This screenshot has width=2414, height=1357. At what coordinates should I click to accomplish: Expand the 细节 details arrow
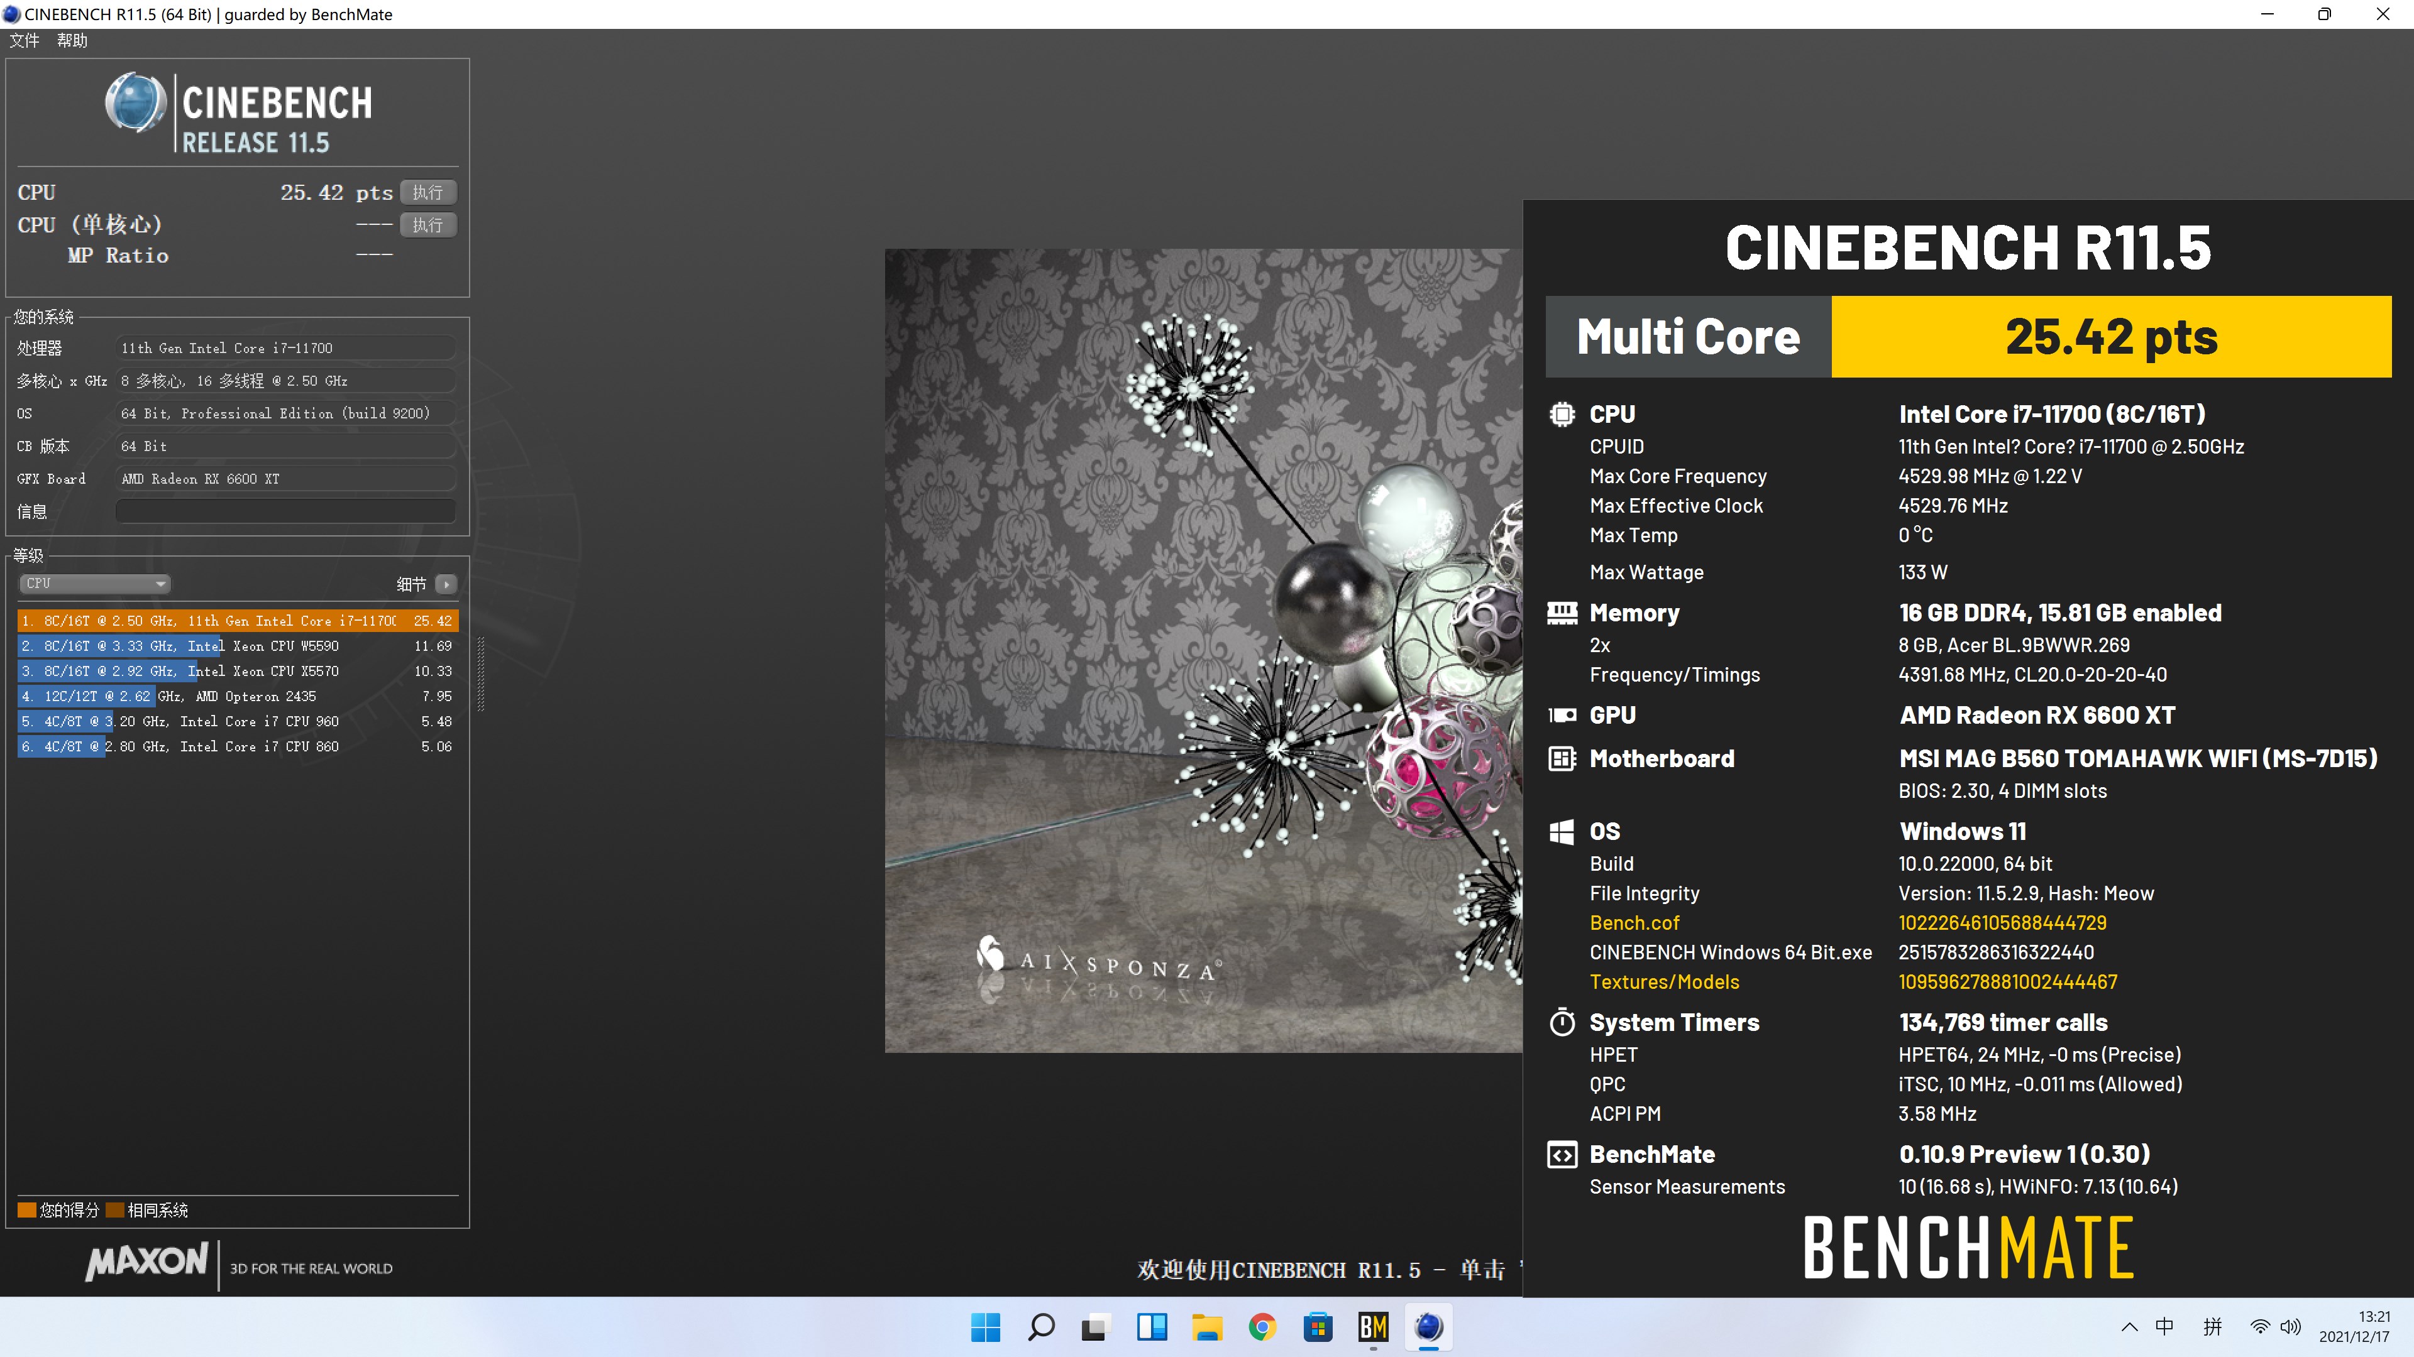coord(446,584)
